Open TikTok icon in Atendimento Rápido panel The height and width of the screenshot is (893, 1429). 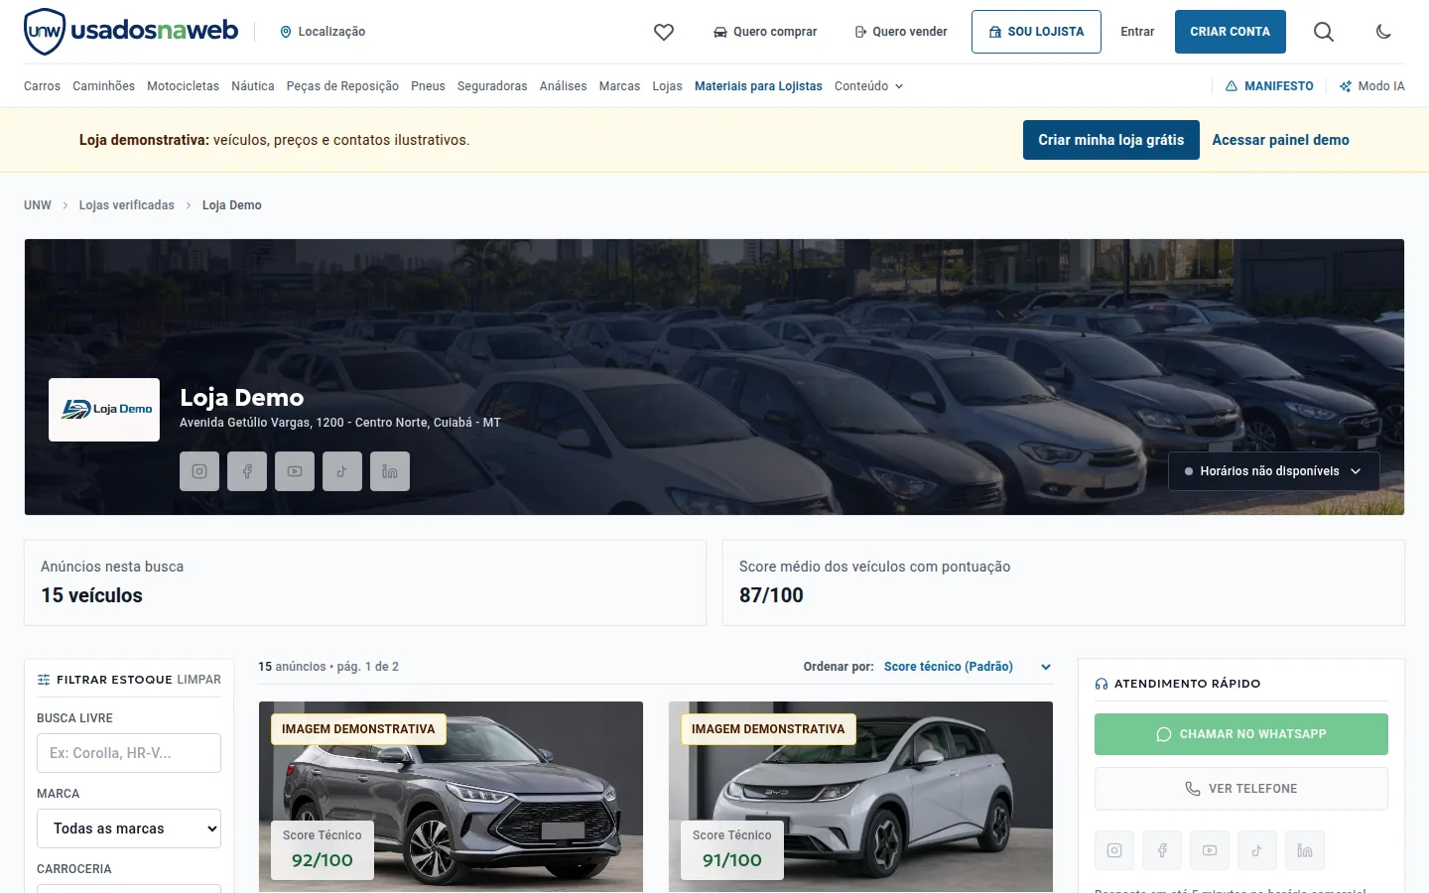[x=1257, y=850]
